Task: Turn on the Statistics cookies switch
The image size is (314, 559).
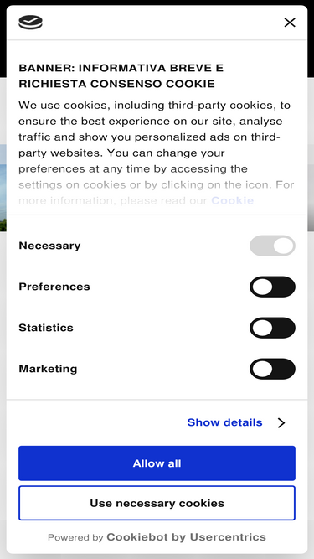Action: [x=272, y=328]
